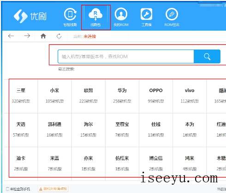Select the 本为 brand card
Screen dimensions: 226x193
190,130
